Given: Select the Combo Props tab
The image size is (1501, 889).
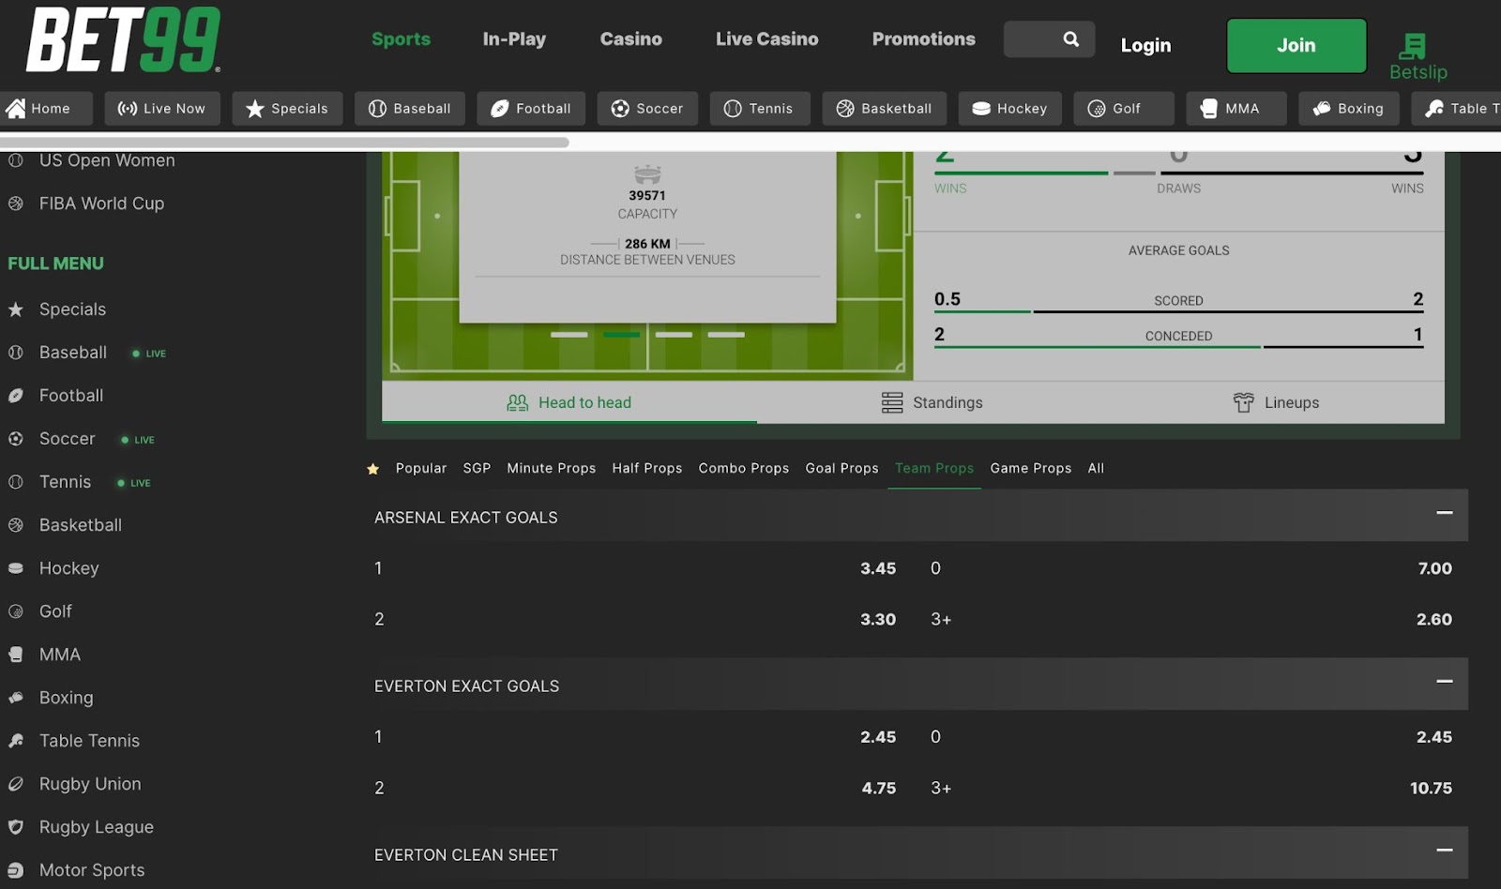Looking at the screenshot, I should (744, 468).
